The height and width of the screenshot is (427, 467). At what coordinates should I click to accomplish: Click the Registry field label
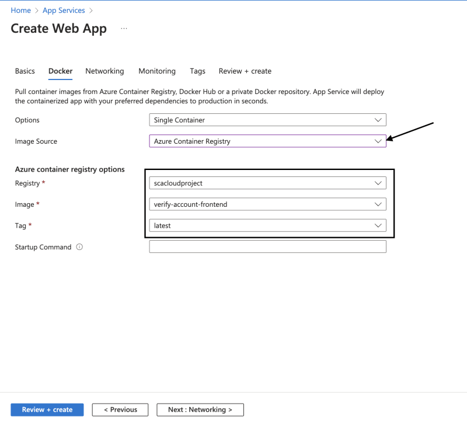27,183
